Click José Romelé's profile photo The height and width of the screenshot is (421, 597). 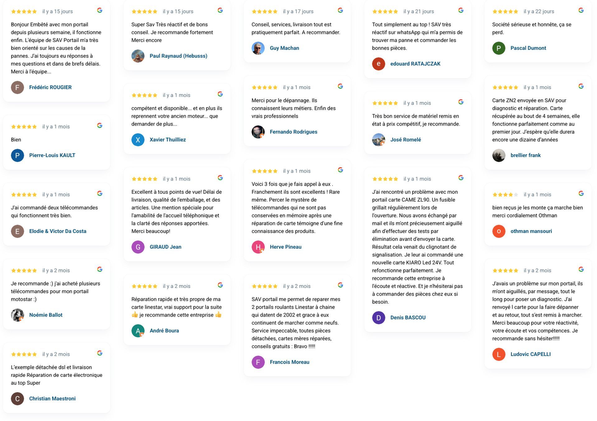[378, 140]
